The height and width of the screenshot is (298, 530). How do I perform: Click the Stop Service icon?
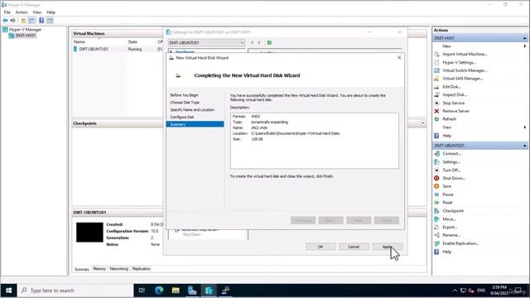[x=436, y=103]
